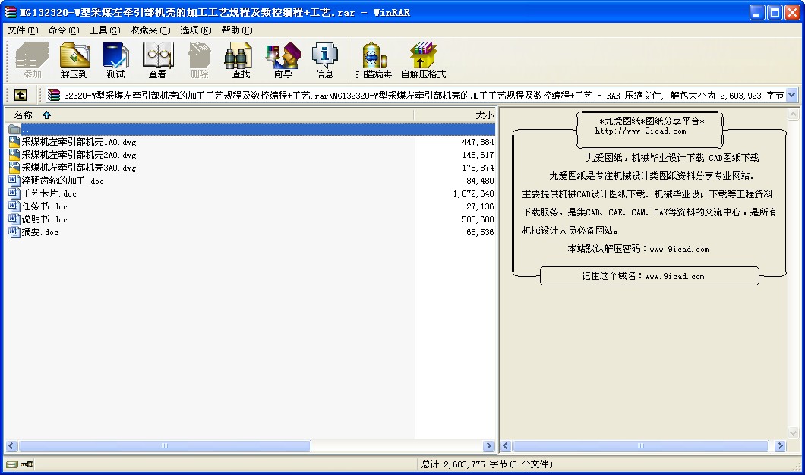Select the parent folder ".." entry
The height and width of the screenshot is (475, 805).
coord(26,129)
